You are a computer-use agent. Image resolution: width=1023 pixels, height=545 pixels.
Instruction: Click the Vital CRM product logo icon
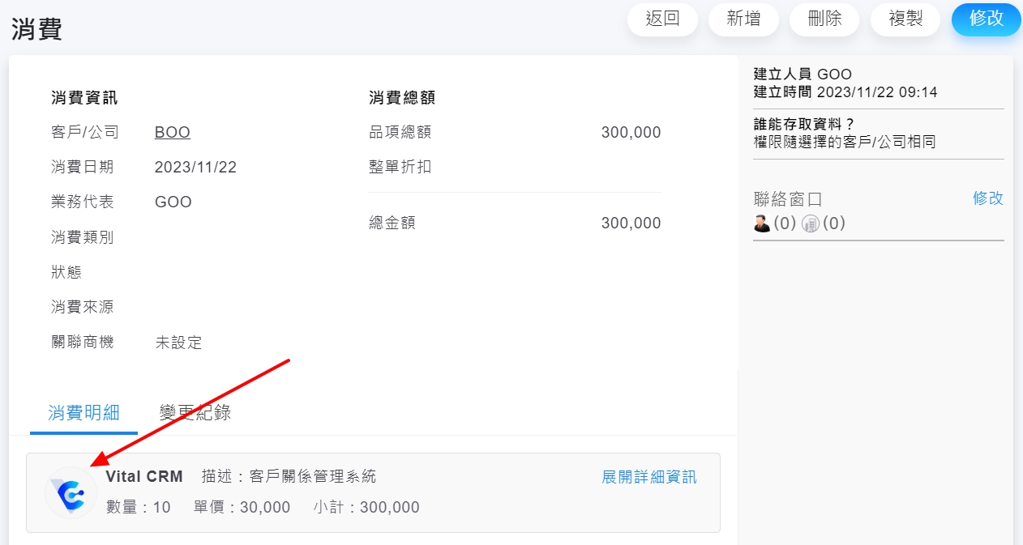click(71, 493)
